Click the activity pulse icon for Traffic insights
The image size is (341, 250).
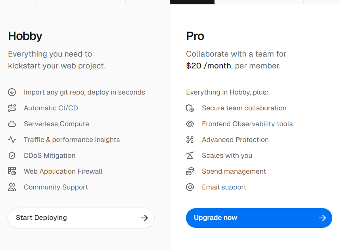click(12, 140)
